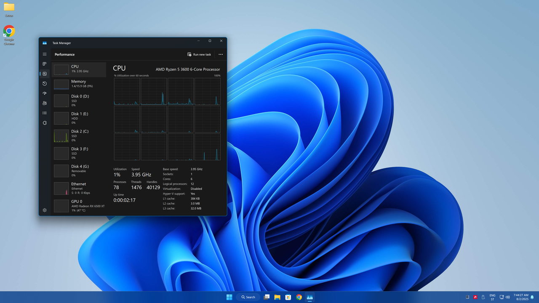Open Microsoft Store from the taskbar
This screenshot has height=303, width=539.
(288, 297)
